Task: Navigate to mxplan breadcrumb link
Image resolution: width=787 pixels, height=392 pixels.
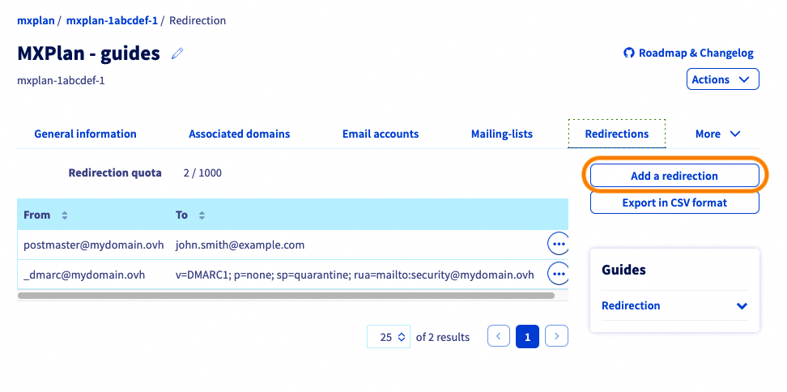Action: point(35,20)
